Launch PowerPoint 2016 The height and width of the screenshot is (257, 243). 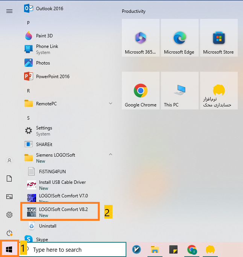coord(47,76)
